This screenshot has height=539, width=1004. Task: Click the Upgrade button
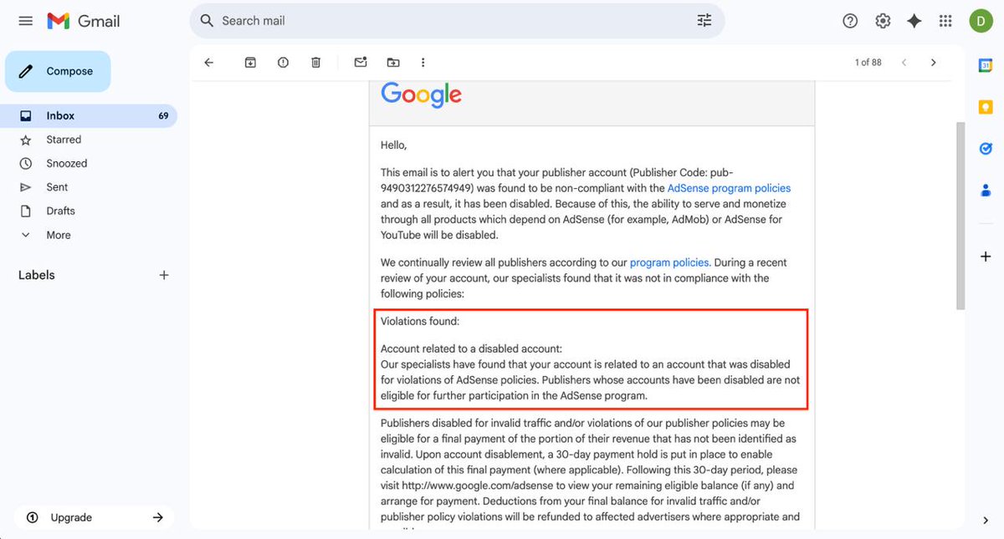tap(94, 517)
